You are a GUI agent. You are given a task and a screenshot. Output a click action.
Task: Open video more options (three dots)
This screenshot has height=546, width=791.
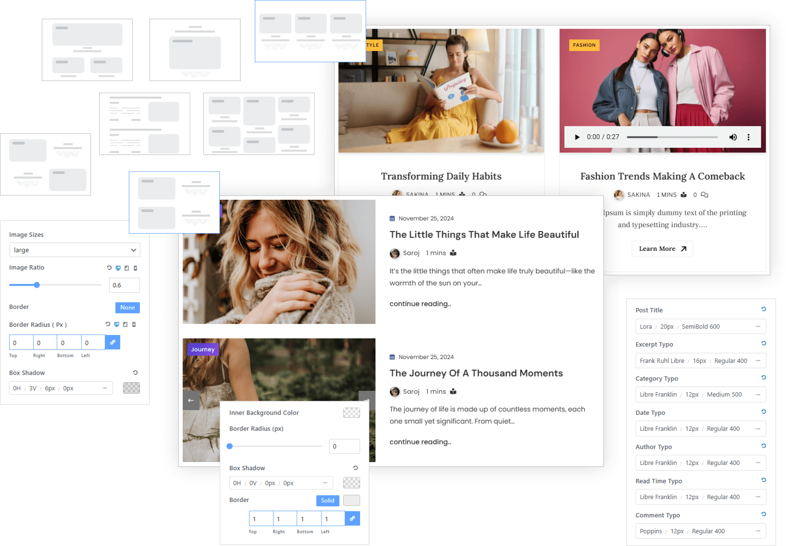749,137
